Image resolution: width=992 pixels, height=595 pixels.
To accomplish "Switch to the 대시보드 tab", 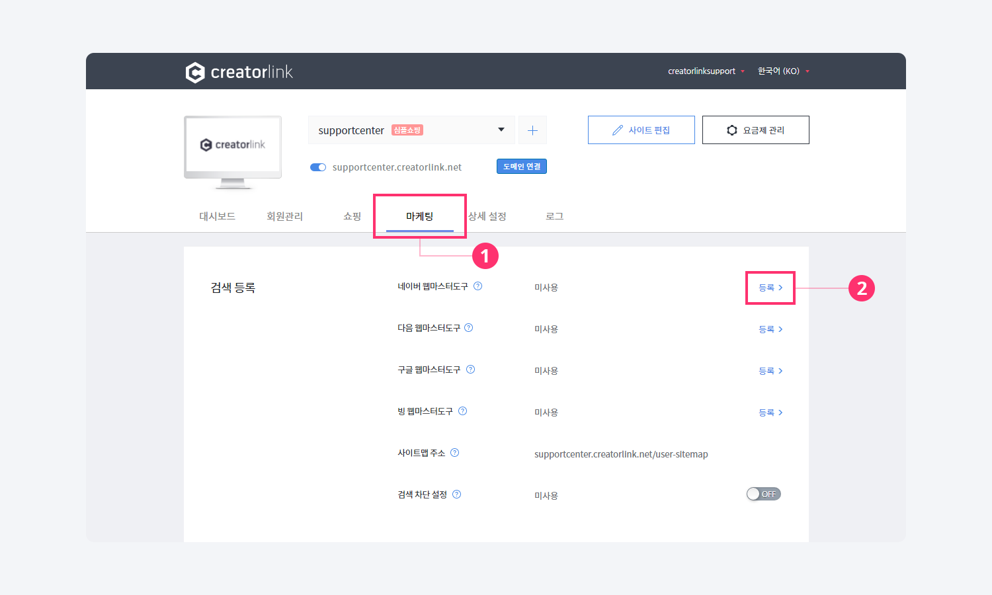I will click(217, 216).
